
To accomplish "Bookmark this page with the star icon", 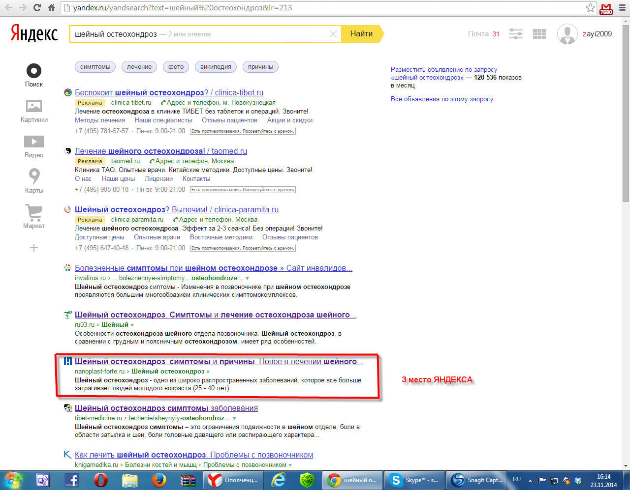I will [x=590, y=8].
